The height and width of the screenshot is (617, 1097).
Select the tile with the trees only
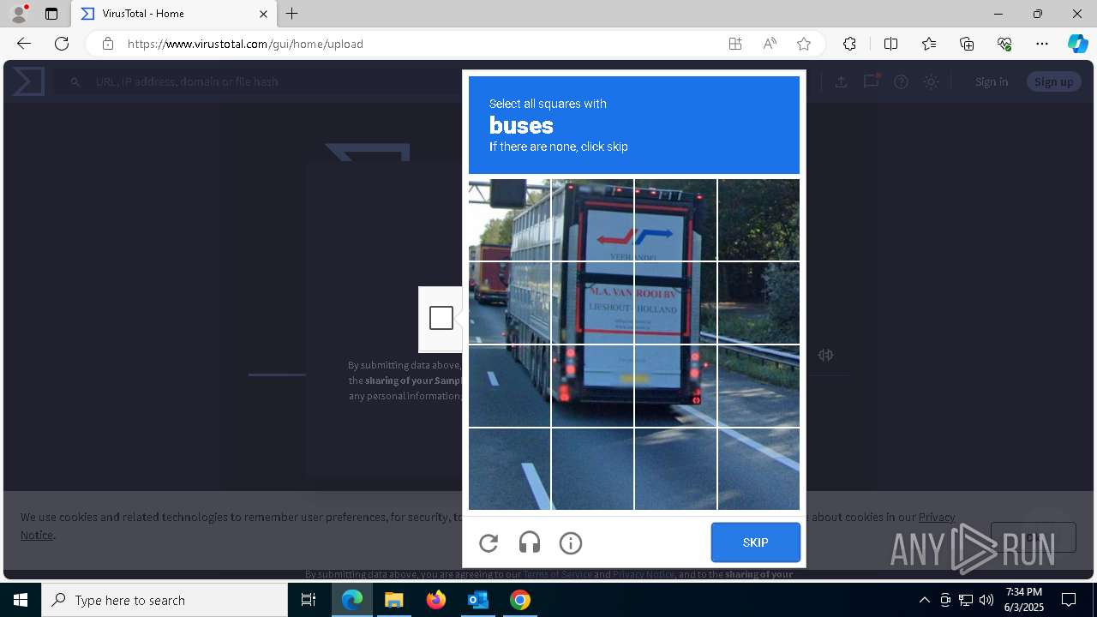click(x=758, y=219)
